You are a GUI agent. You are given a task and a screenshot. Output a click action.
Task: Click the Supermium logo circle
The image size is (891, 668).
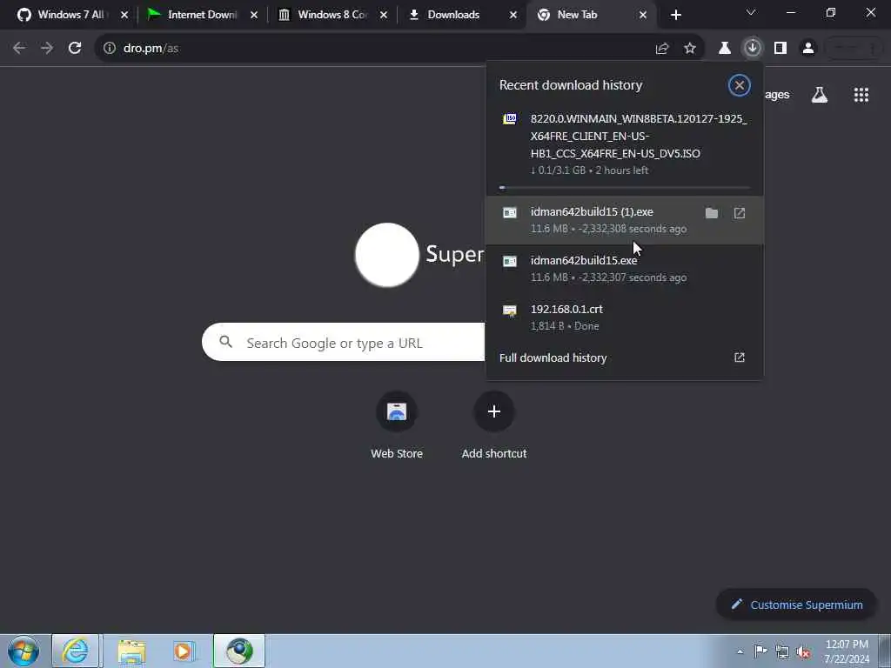pyautogui.click(x=387, y=255)
